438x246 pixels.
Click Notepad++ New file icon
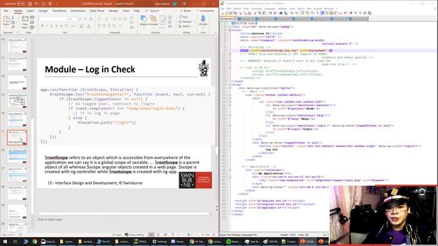click(222, 13)
